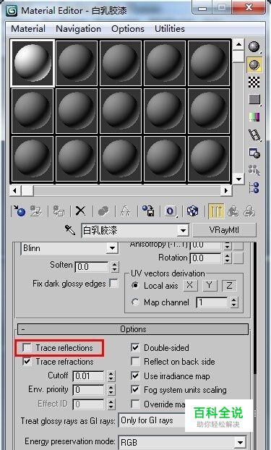
Task: Click the eyedropper pick material icon
Action: click(x=70, y=230)
